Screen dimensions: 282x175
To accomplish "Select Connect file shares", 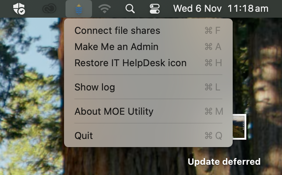I will click(117, 31).
